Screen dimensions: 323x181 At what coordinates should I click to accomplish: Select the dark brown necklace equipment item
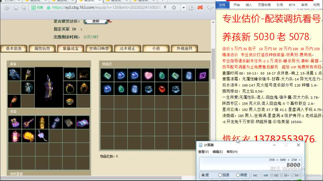coord(84,74)
